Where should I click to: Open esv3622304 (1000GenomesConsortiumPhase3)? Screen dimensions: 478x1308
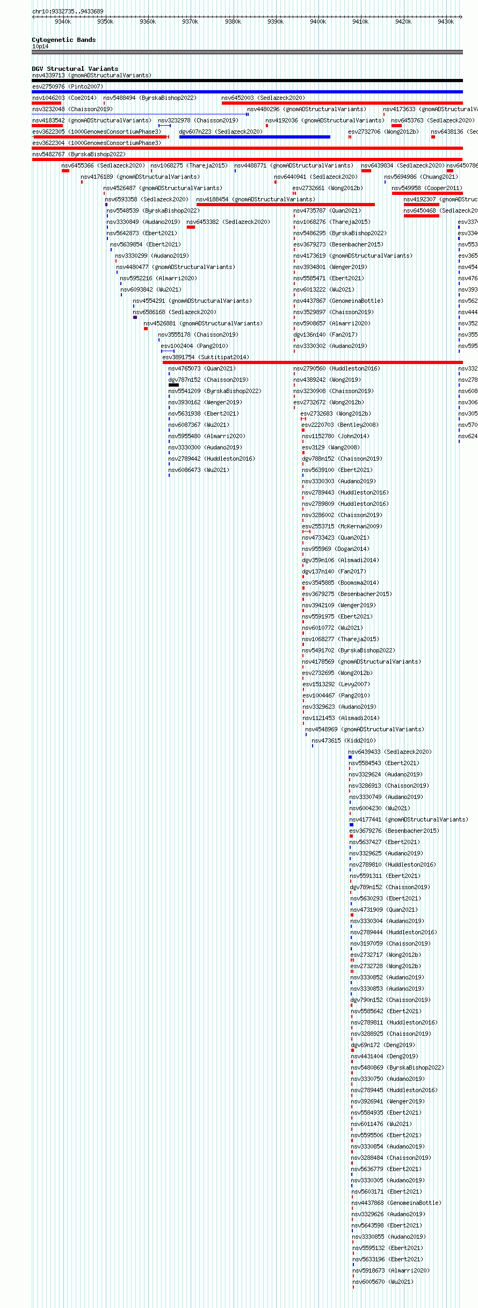97,143
